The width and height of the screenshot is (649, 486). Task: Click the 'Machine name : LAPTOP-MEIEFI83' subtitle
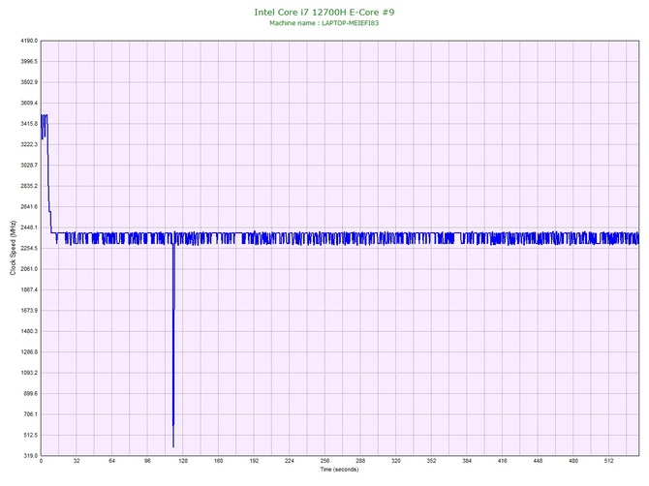coord(324,22)
